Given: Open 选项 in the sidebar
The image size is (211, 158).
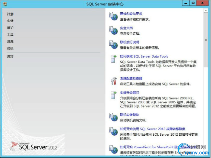Looking at the screenshot, I should (10, 57).
